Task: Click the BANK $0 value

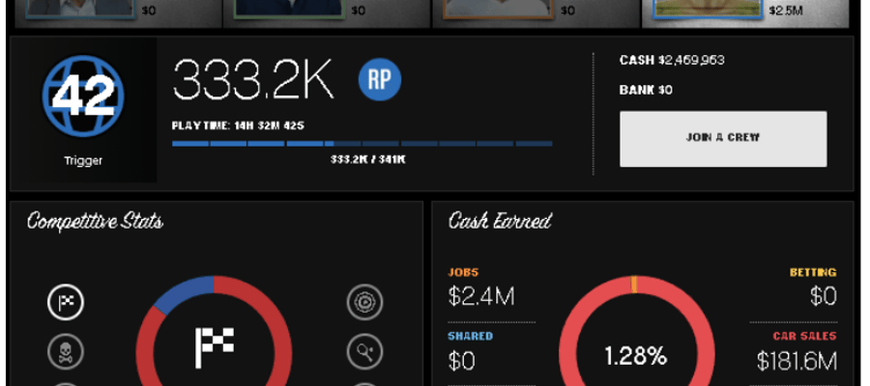Action: [x=646, y=91]
